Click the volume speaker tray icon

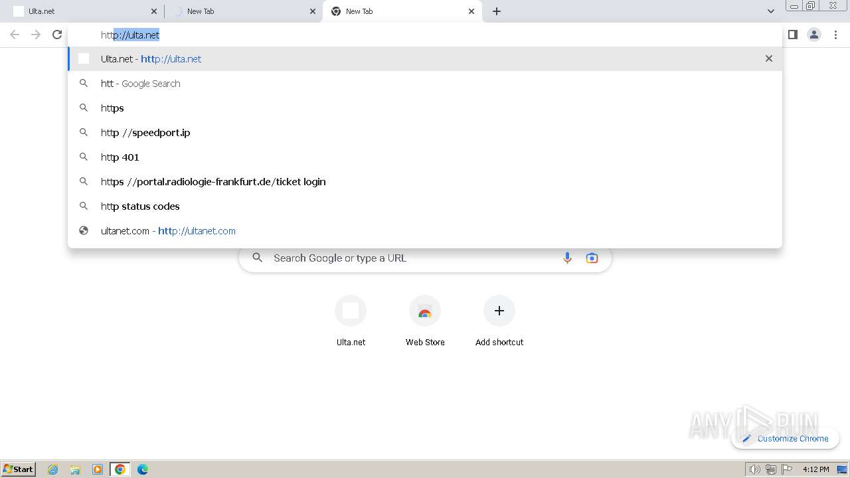click(754, 469)
